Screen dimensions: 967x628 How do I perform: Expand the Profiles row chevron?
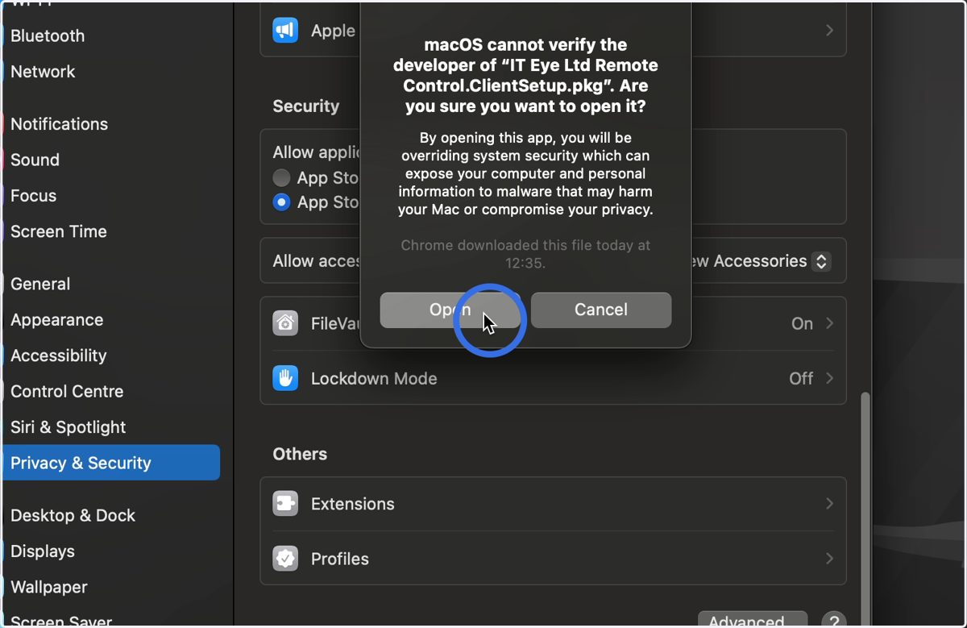pos(829,559)
